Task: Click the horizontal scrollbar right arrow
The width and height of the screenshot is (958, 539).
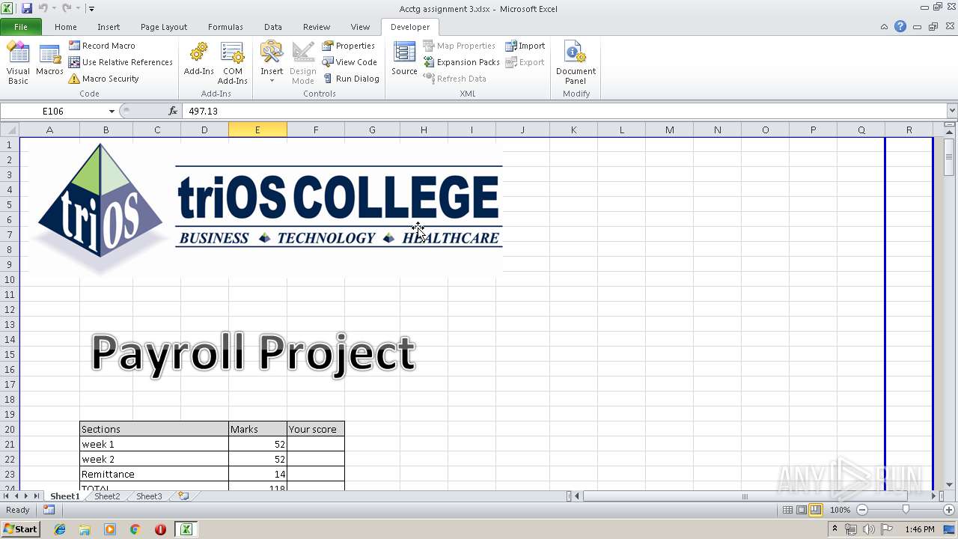Action: (934, 496)
